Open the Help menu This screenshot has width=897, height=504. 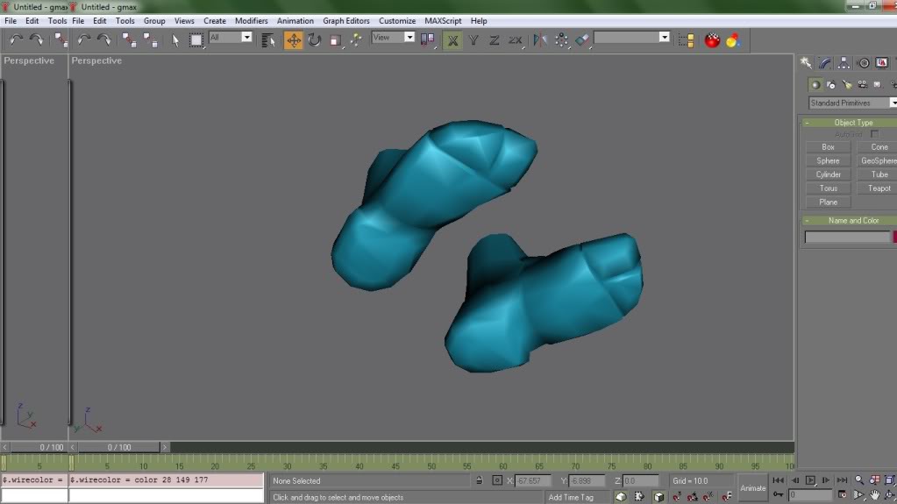click(479, 20)
